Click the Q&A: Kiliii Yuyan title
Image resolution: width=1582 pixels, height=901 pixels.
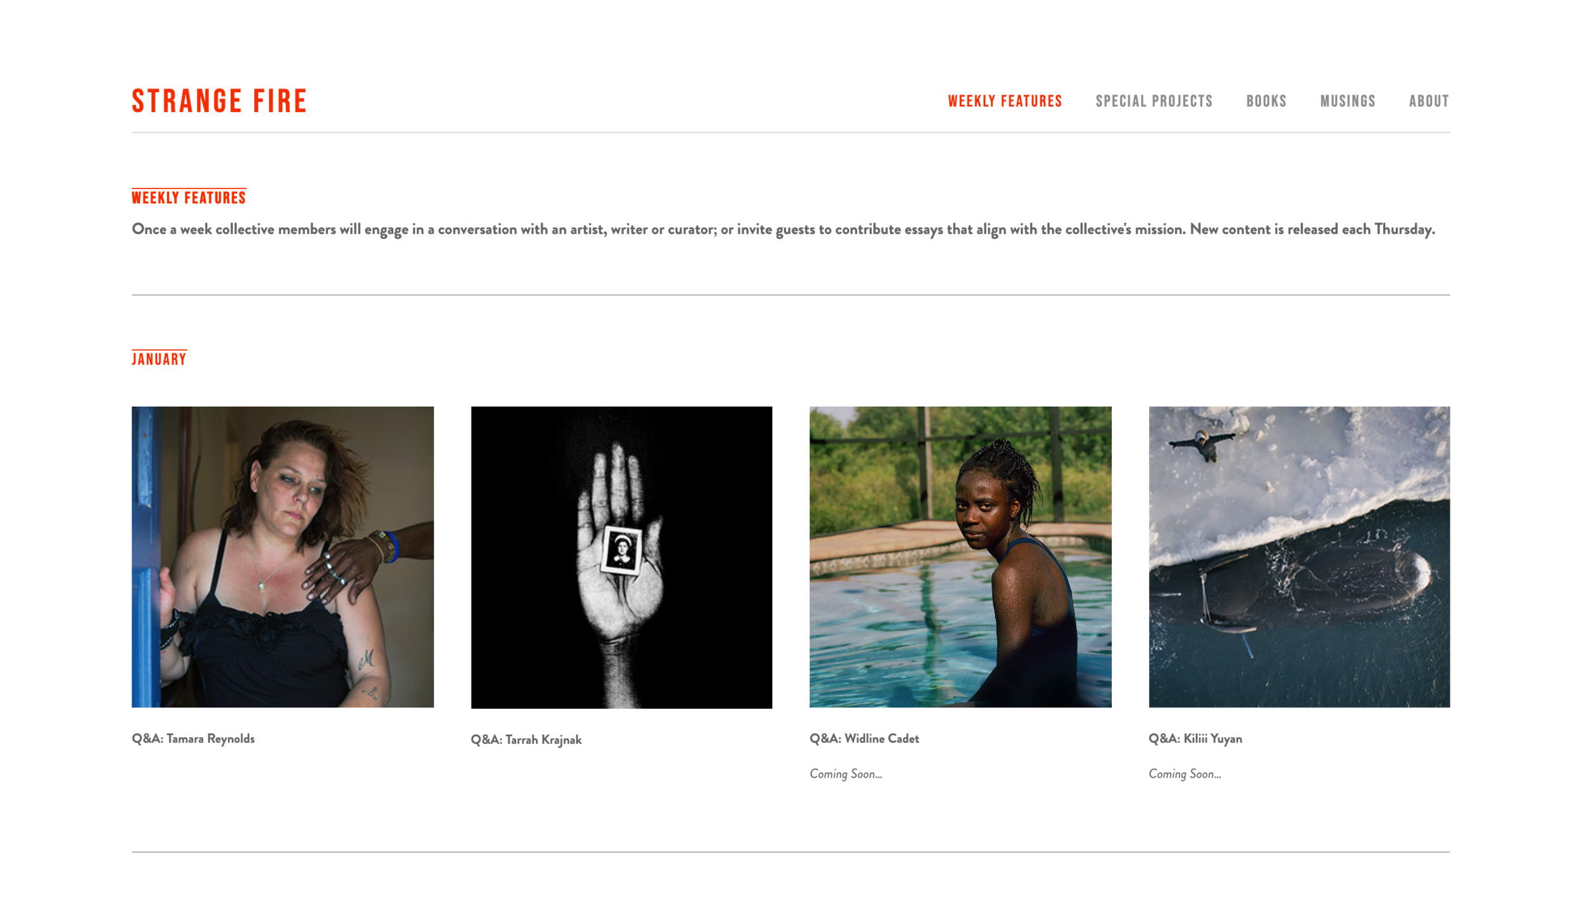coord(1195,738)
